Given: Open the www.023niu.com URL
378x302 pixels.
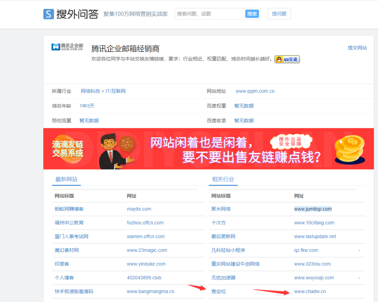Looking at the screenshot, I should click(x=312, y=264).
